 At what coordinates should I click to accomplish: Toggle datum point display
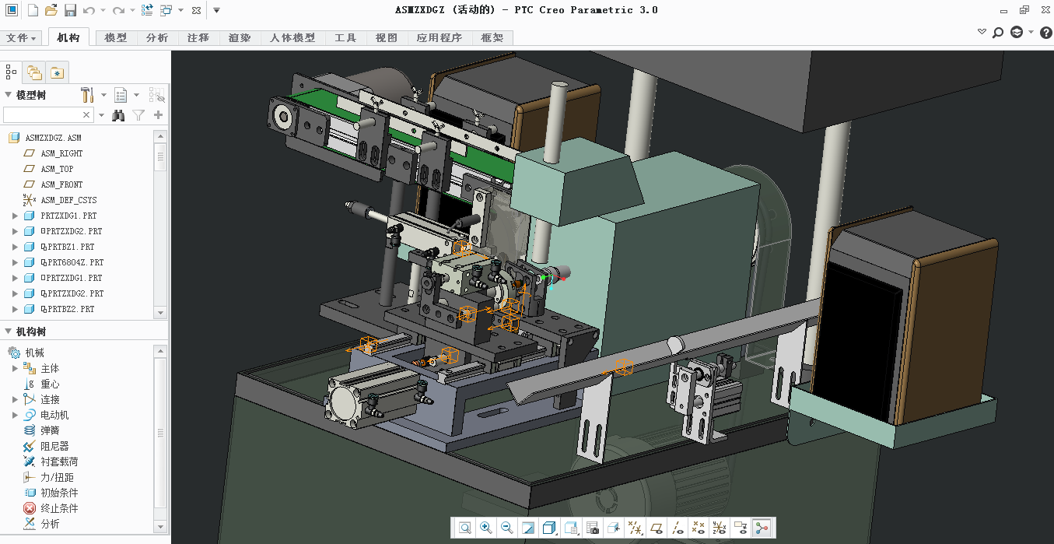[x=698, y=528]
